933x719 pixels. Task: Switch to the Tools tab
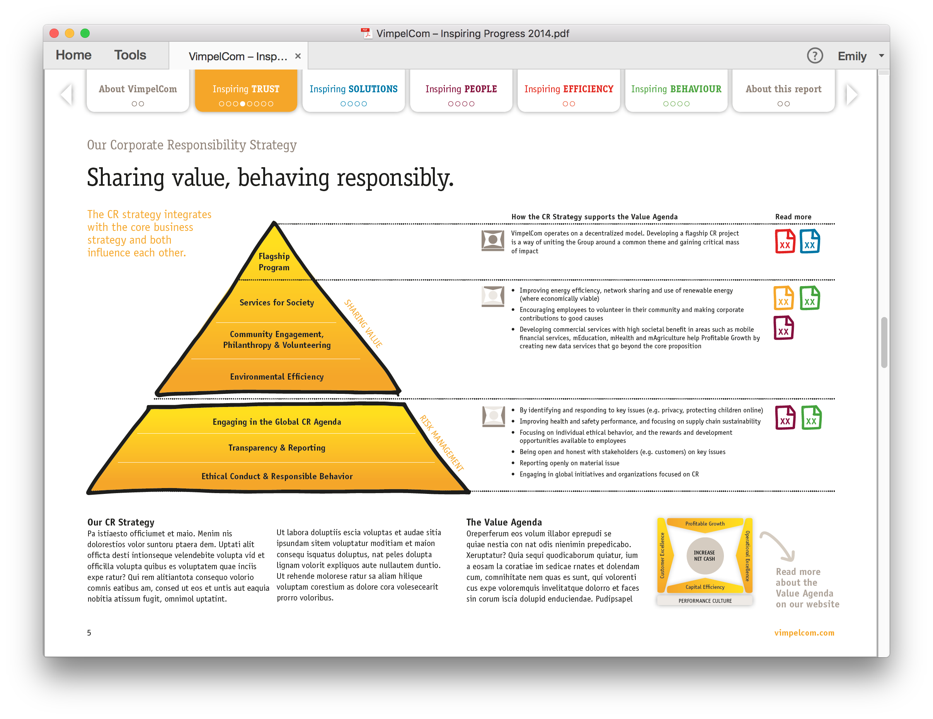click(130, 55)
